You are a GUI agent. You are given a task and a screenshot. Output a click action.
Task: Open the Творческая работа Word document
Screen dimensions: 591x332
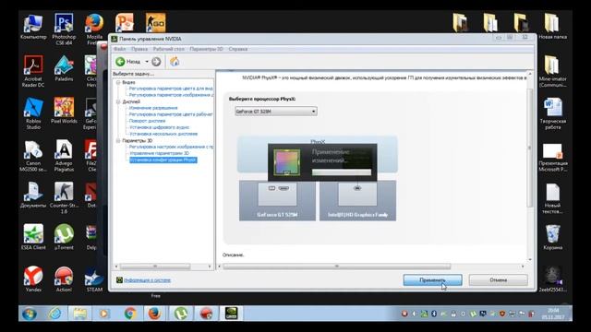click(552, 113)
